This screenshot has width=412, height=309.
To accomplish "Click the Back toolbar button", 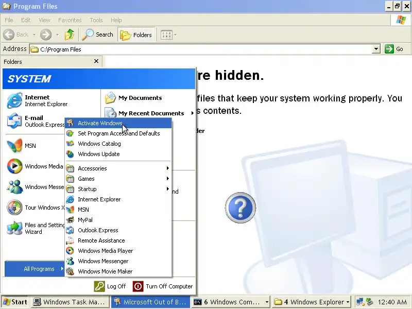I will (x=16, y=35).
